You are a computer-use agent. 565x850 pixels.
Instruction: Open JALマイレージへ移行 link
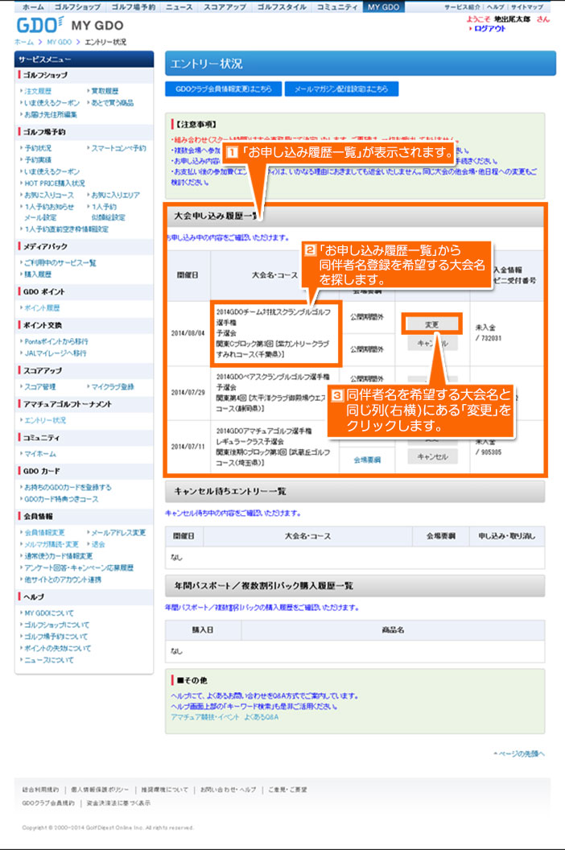(x=56, y=353)
